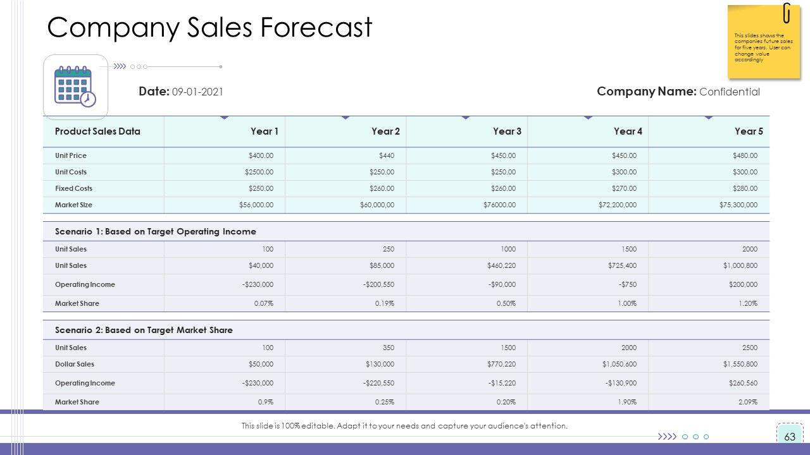
Task: Click the Company Sales Forecast title
Action: point(209,28)
